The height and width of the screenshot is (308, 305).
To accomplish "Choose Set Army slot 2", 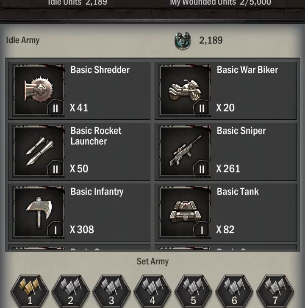I will click(71, 291).
